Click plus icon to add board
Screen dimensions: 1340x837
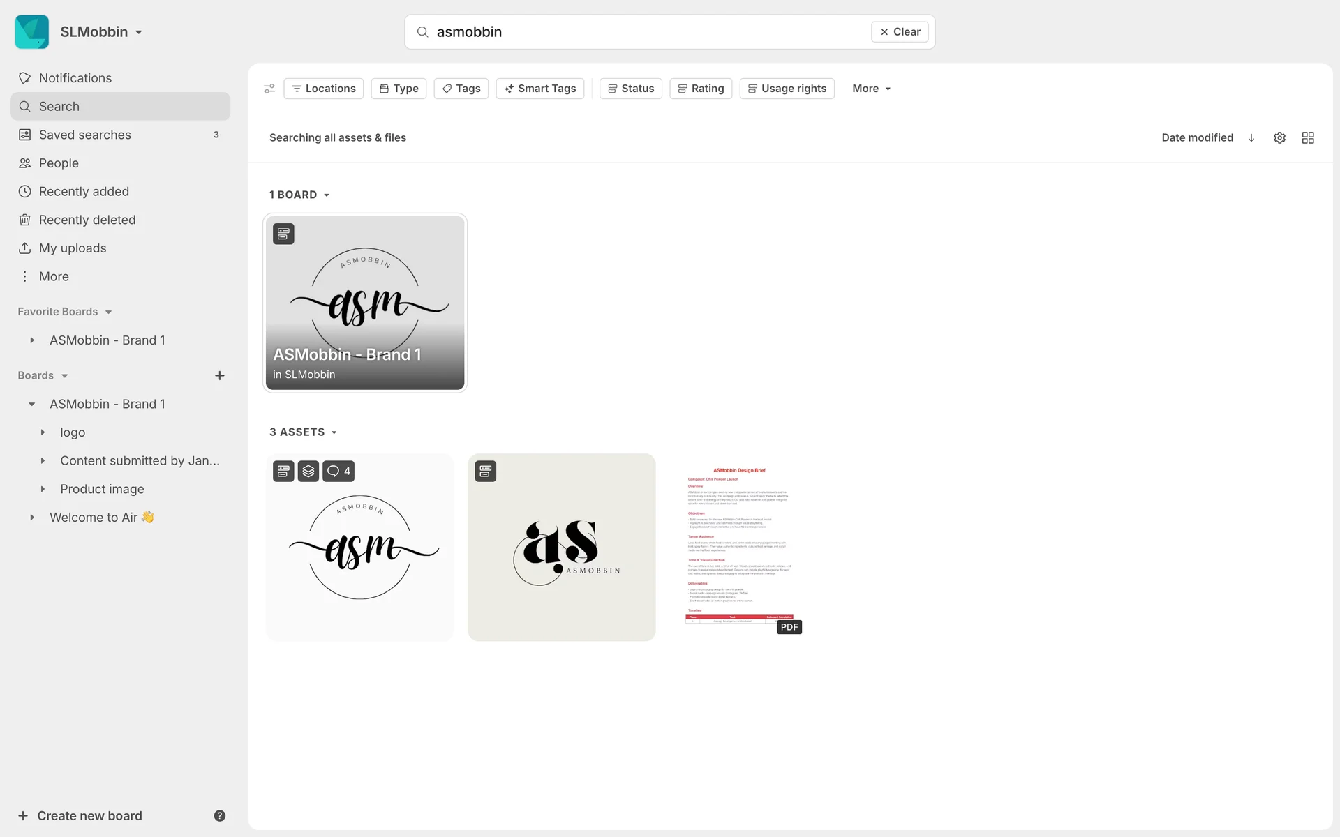[219, 375]
